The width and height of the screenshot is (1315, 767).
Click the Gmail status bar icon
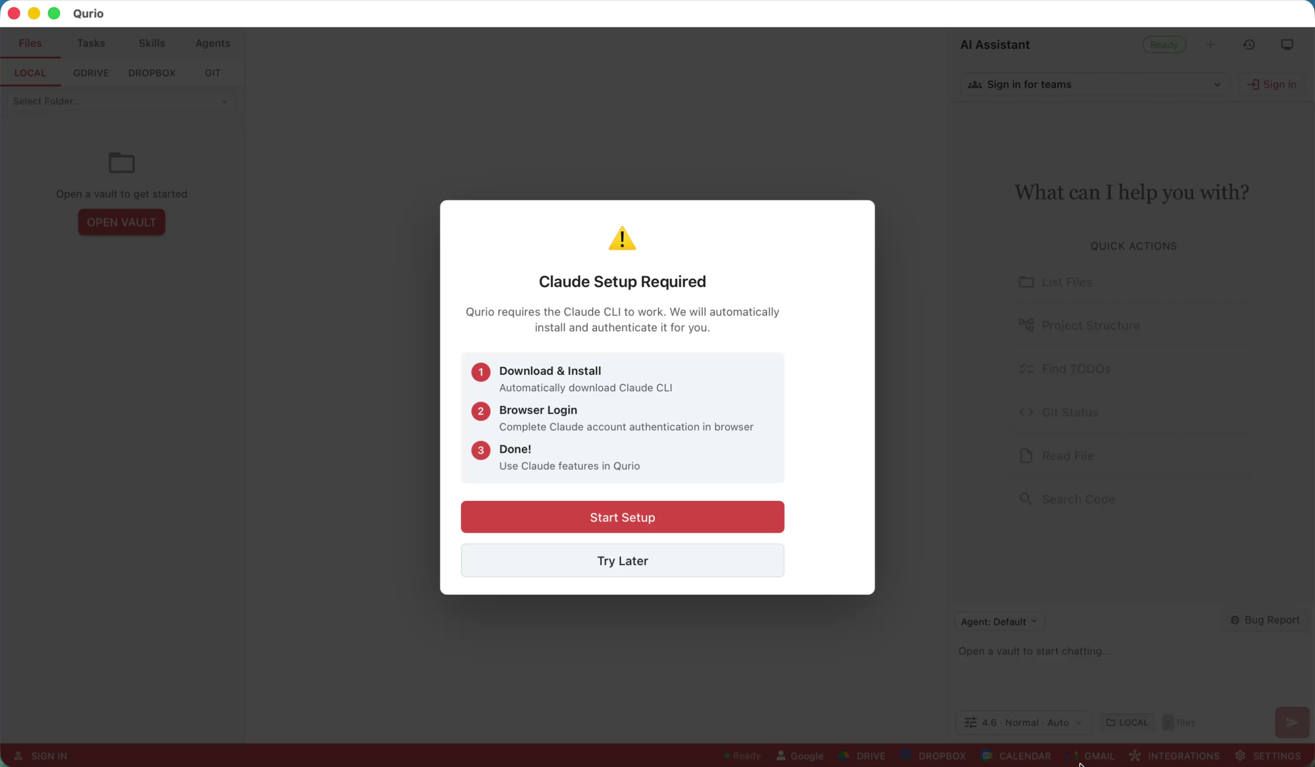coord(1091,756)
